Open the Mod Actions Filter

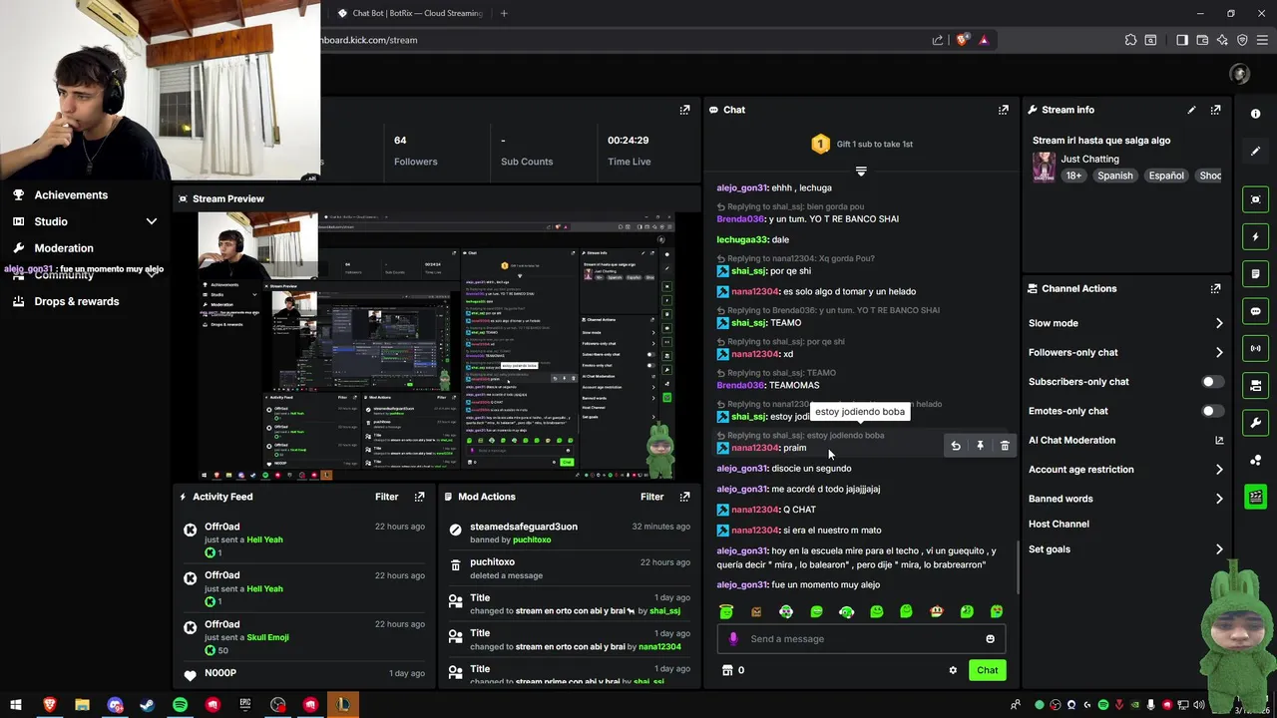(x=651, y=497)
